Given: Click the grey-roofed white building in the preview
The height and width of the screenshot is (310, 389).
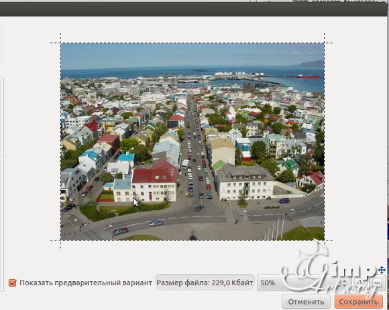Looking at the screenshot, I should (x=245, y=182).
